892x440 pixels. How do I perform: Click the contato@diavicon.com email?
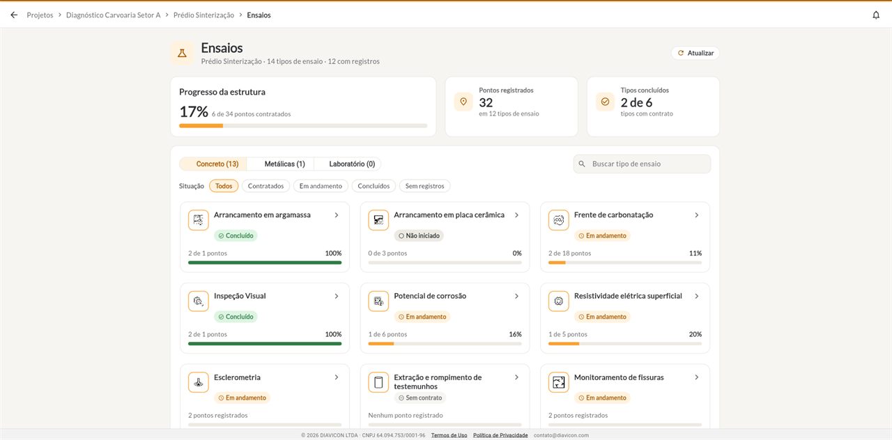pos(561,435)
